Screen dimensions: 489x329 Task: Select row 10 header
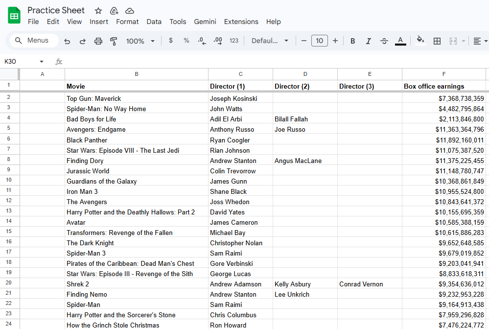pyautogui.click(x=9, y=180)
